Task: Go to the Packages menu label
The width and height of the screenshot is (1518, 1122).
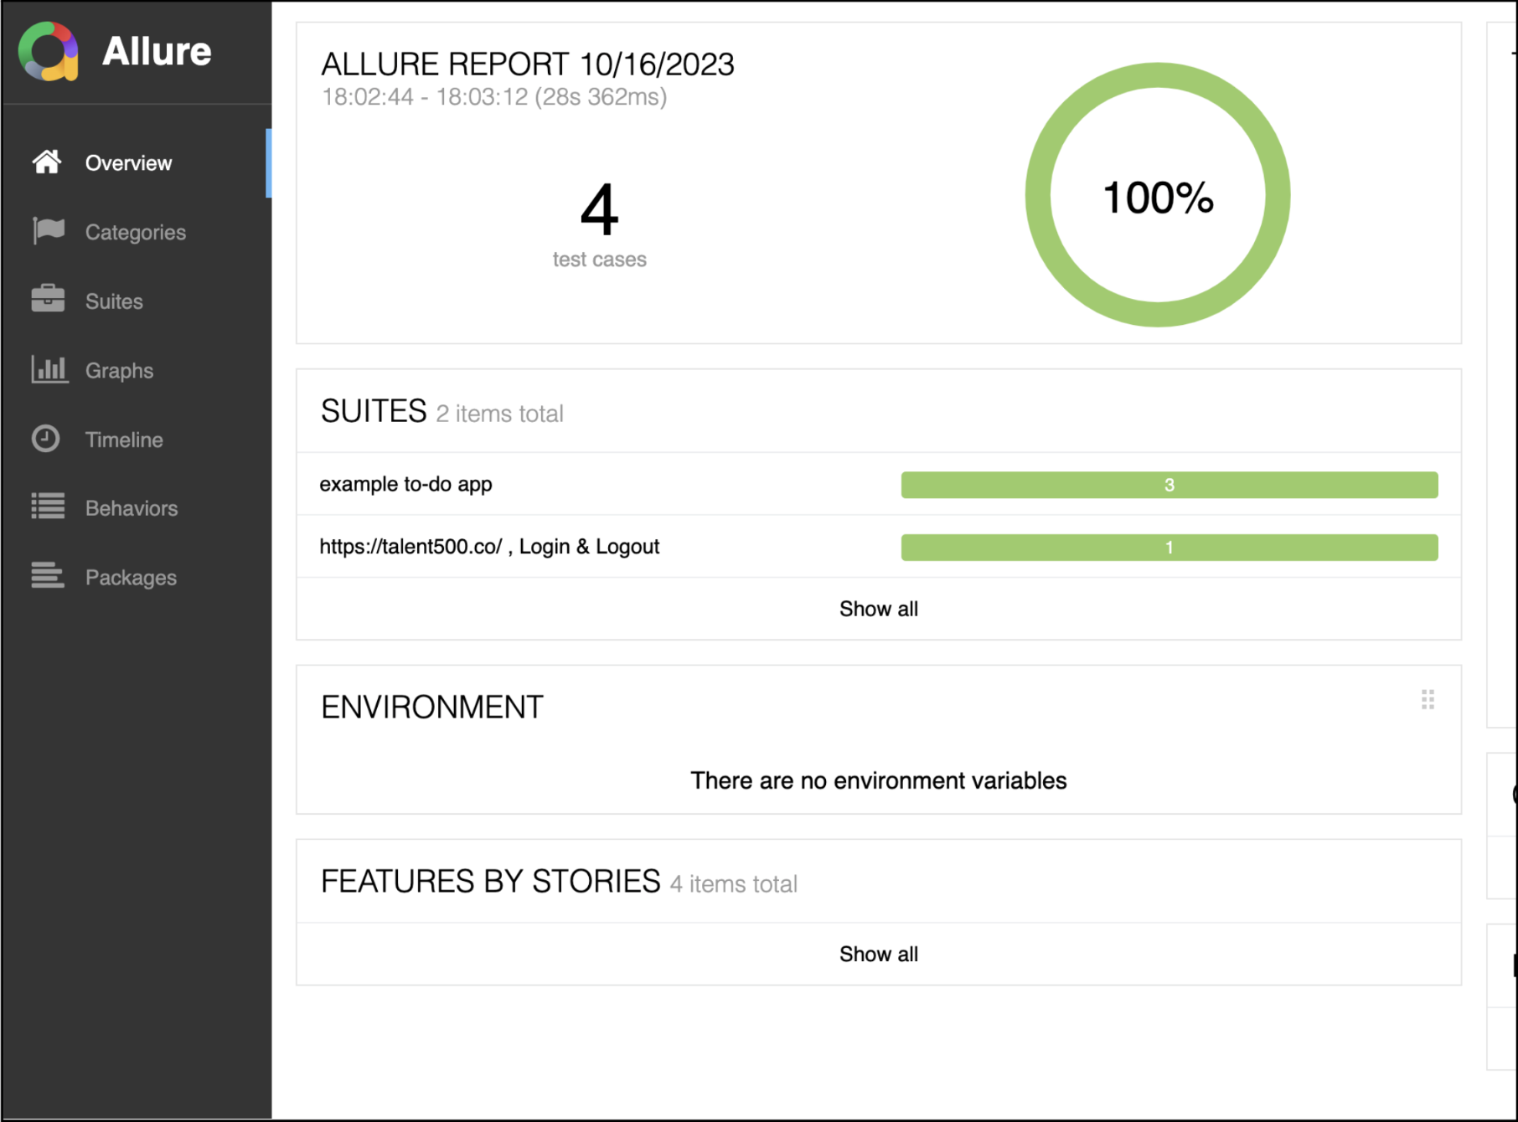Action: click(131, 578)
